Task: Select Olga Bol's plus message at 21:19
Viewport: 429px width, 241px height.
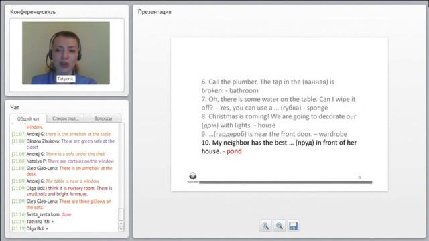Action: (29, 228)
